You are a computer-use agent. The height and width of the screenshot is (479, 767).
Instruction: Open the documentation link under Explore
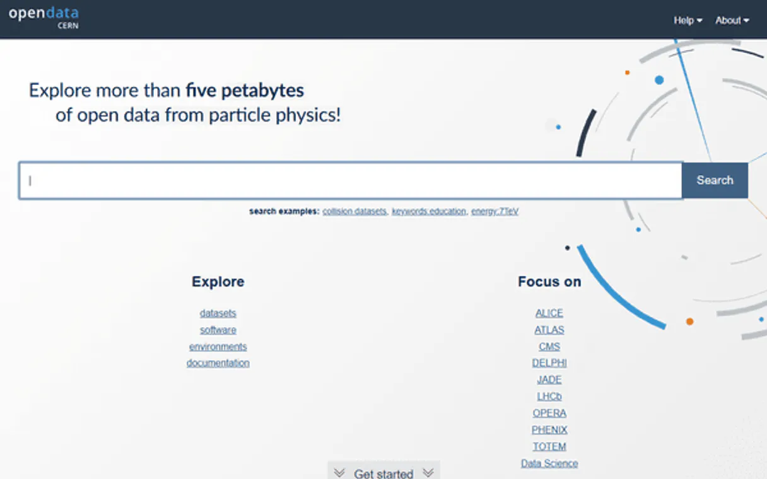218,363
